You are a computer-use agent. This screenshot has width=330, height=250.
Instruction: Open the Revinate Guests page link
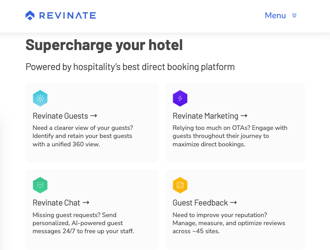(x=60, y=116)
